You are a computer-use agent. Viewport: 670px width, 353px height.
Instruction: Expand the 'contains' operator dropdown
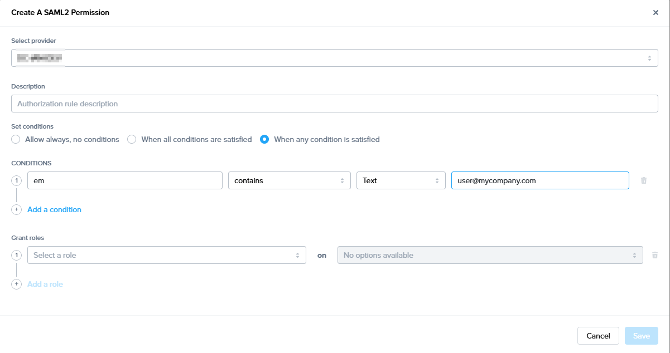pyautogui.click(x=289, y=180)
